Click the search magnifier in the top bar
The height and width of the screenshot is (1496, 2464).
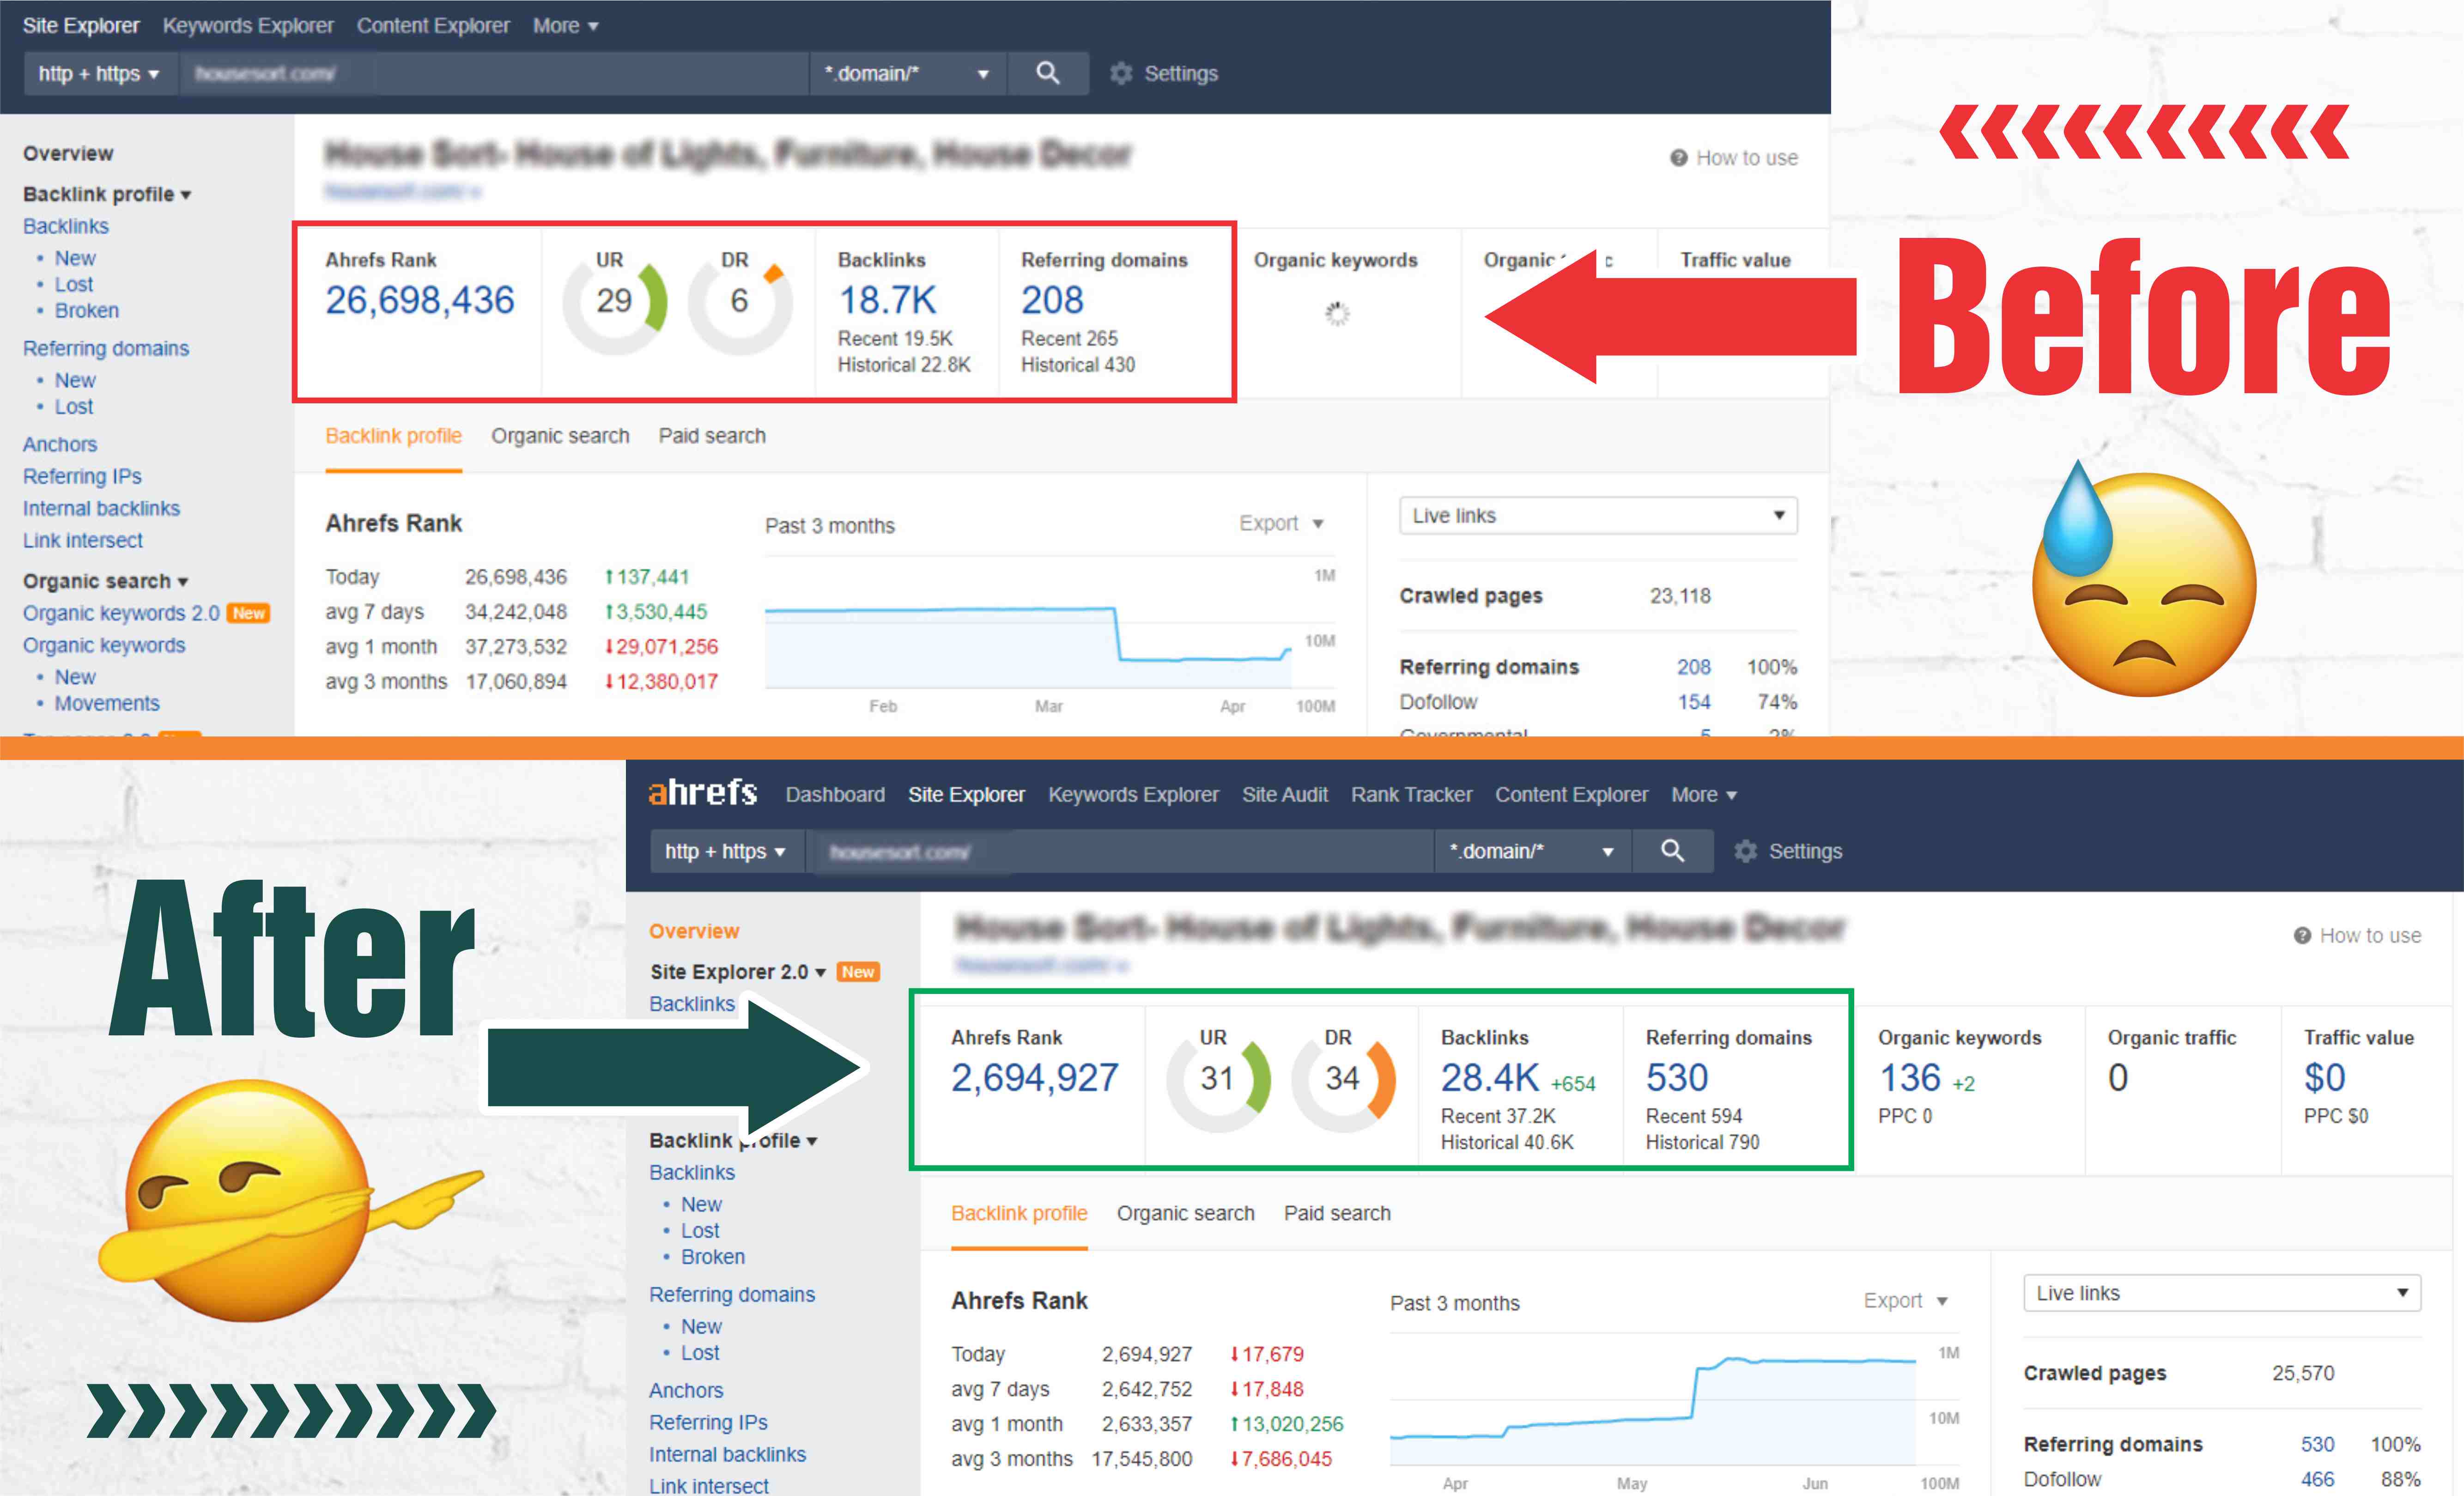(x=1047, y=73)
